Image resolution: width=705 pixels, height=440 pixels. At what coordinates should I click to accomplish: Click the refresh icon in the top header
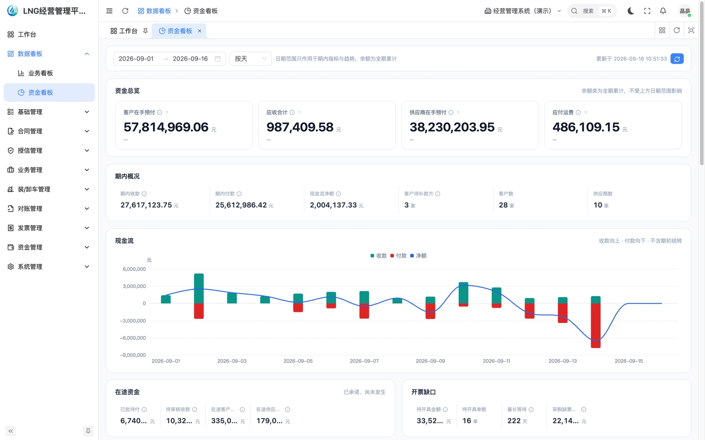pos(125,11)
